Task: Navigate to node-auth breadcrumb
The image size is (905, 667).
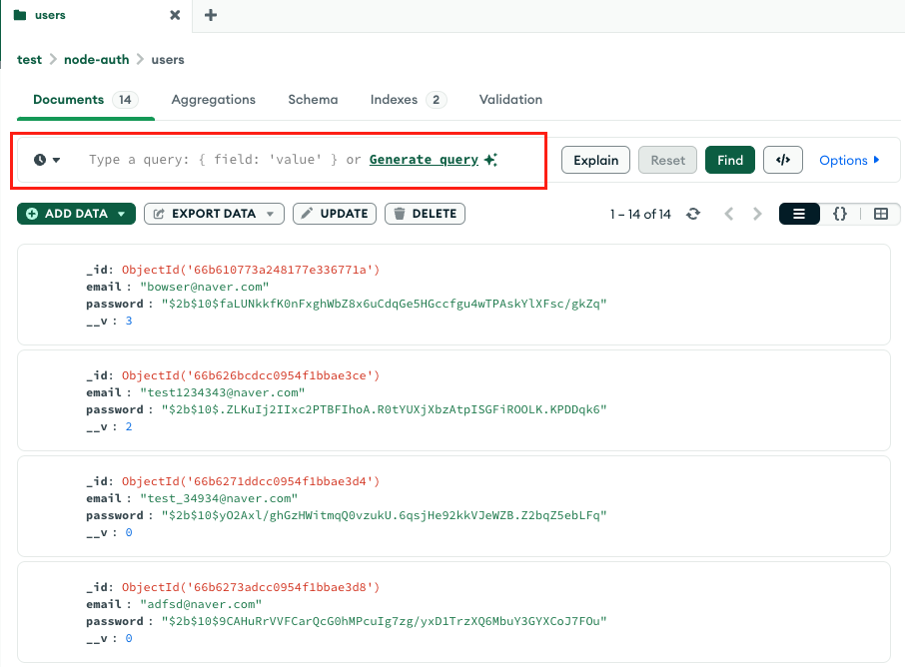Action: point(96,60)
